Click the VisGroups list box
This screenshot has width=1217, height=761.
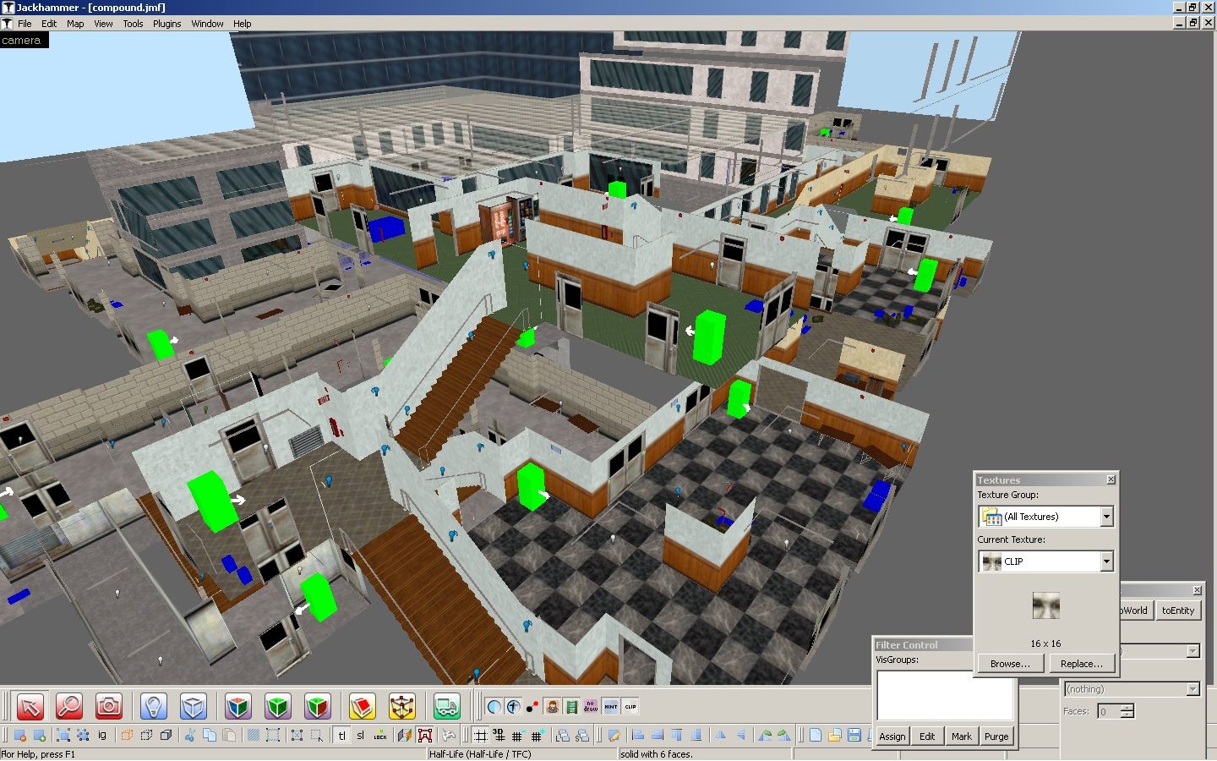tap(944, 695)
